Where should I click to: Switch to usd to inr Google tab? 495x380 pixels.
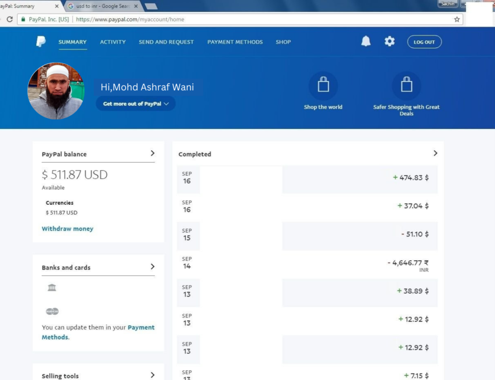[102, 6]
